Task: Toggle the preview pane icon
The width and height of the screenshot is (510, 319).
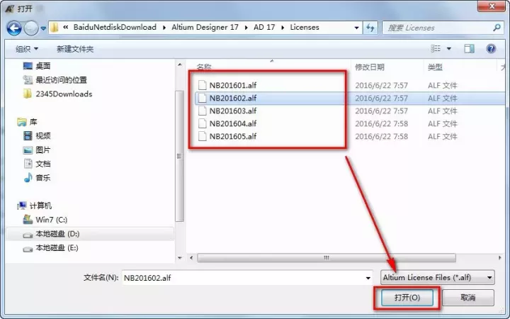Action: 469,49
